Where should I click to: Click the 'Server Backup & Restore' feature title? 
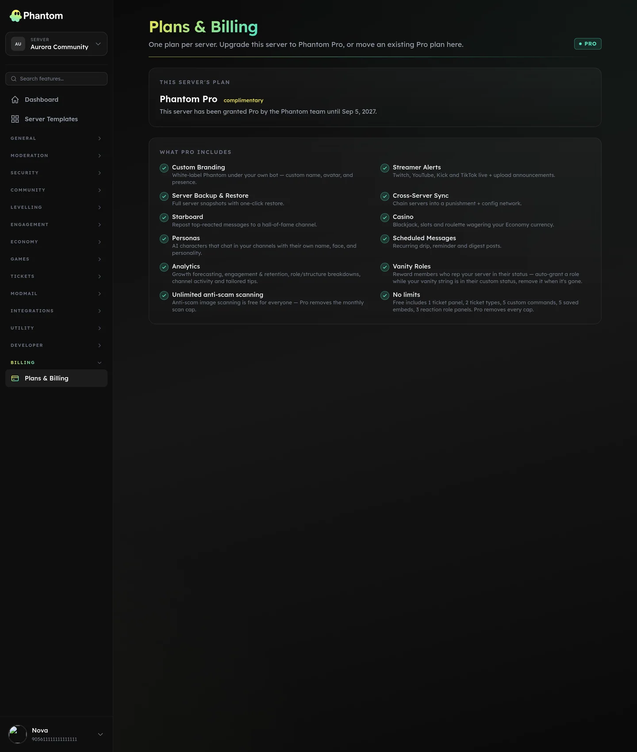pyautogui.click(x=210, y=196)
